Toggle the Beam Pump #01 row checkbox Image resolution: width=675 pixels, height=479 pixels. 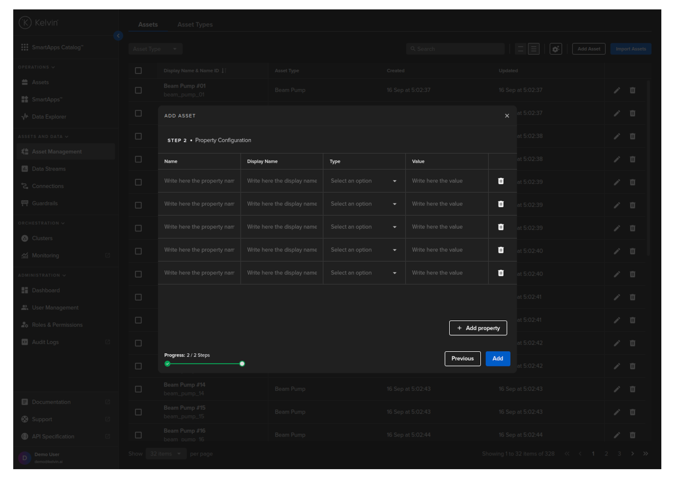[138, 90]
